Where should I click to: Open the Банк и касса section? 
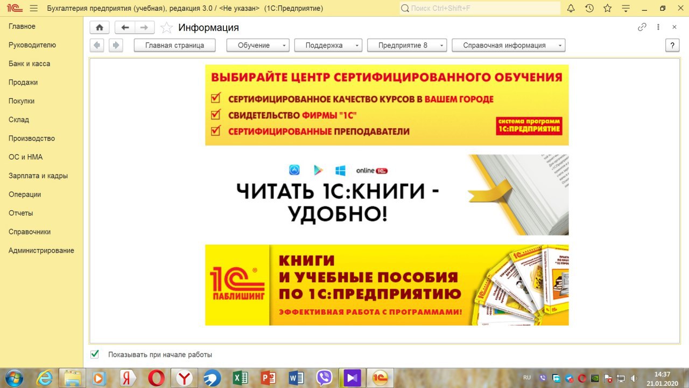tap(30, 64)
